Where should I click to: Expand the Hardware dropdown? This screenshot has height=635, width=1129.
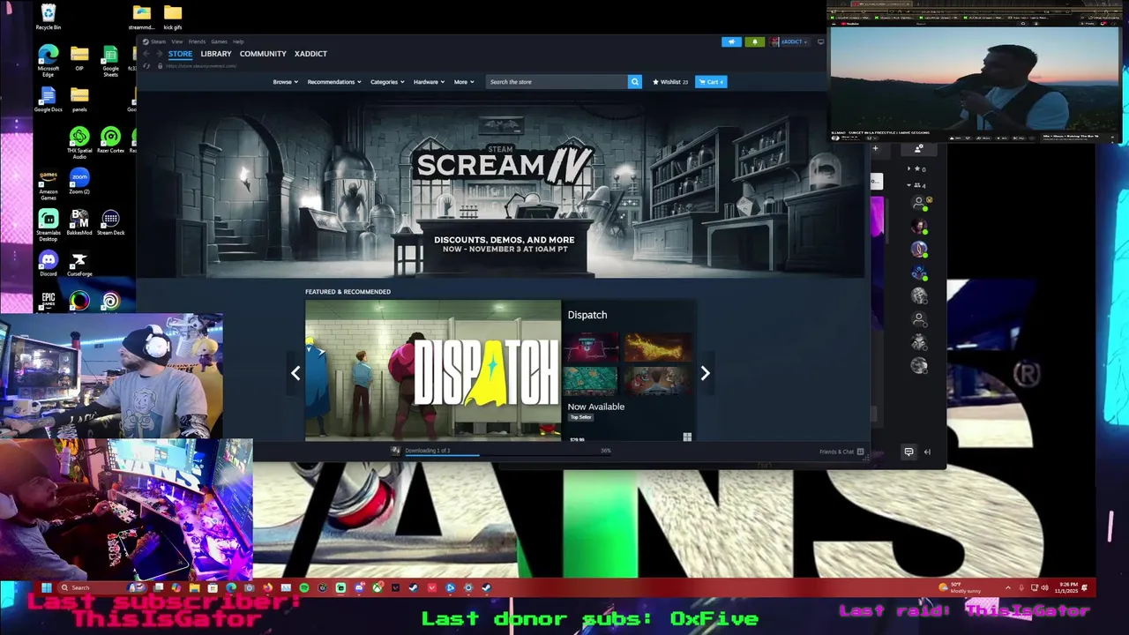pos(429,82)
